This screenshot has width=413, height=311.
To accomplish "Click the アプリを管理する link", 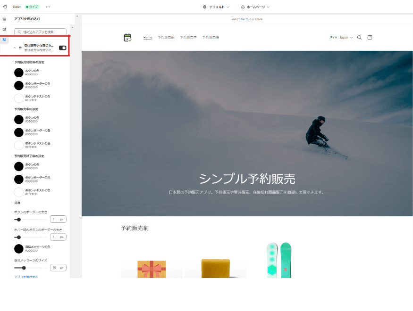I will point(26,277).
